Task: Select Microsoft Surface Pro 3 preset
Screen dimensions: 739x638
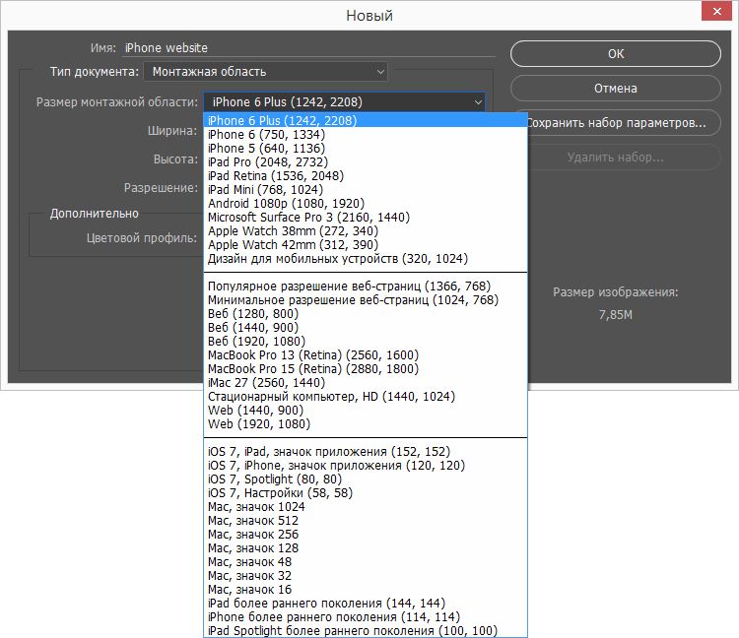Action: [366, 217]
